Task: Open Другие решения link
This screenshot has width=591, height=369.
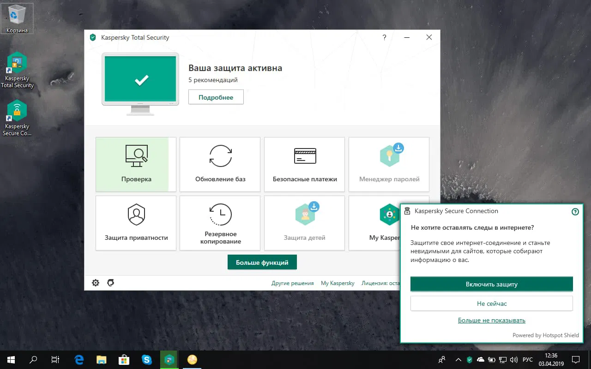Action: click(292, 283)
